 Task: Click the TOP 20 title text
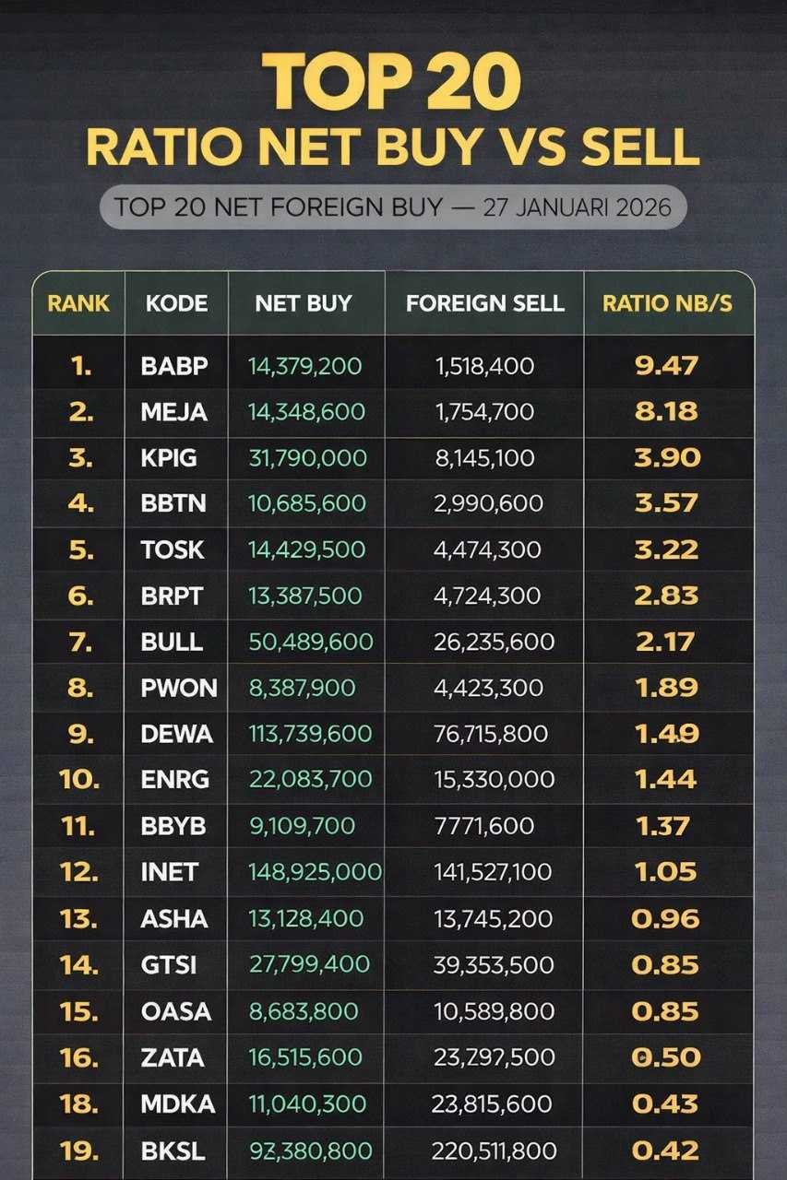393,80
